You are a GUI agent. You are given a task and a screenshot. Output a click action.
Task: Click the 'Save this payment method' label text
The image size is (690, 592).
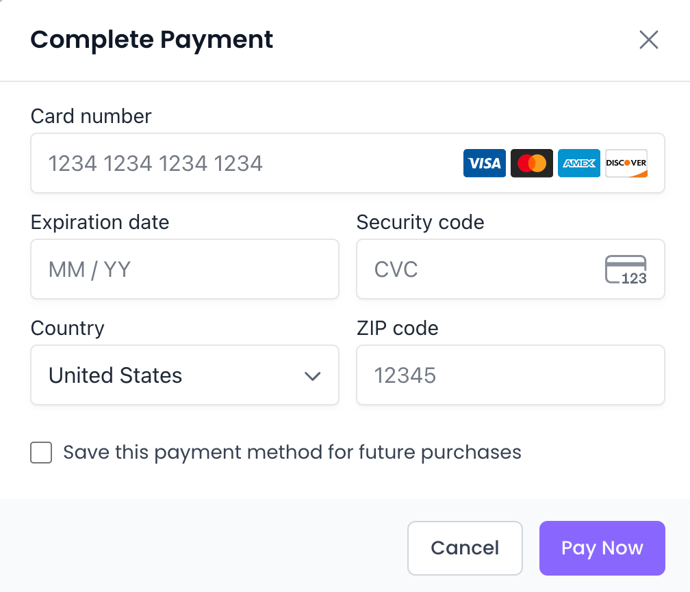point(292,453)
